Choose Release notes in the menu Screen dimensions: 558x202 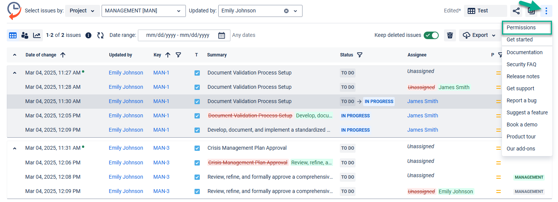(523, 76)
